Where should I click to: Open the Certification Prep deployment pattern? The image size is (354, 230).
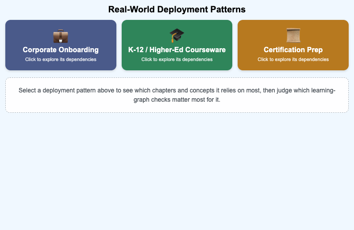[293, 45]
